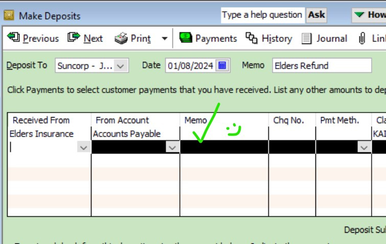
Task: Click the Received From input cell in active row
Action: [43, 147]
